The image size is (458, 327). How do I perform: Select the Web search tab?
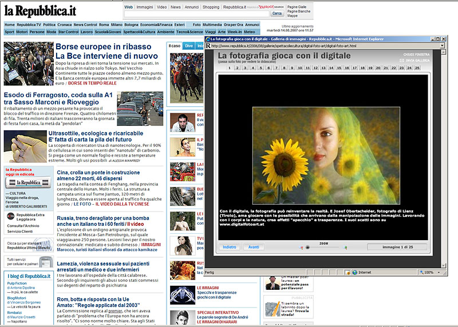point(128,7)
